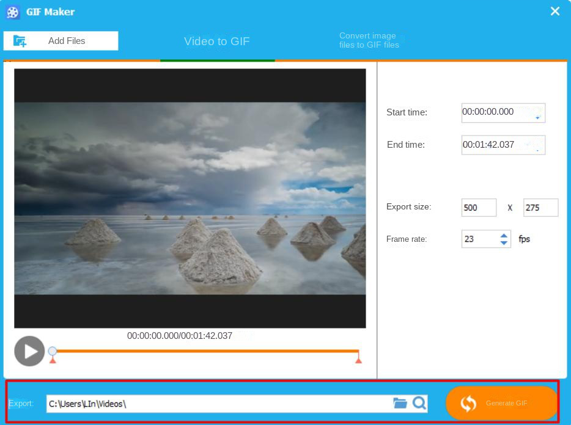
Task: Click the GIF Maker logo icon
Action: point(12,12)
